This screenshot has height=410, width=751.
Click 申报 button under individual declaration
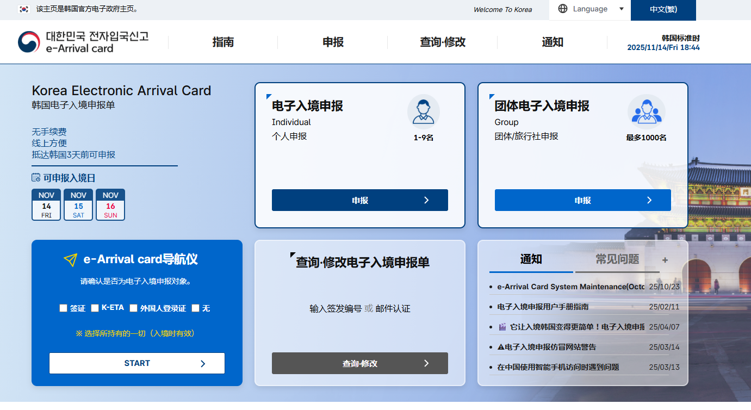coord(359,200)
